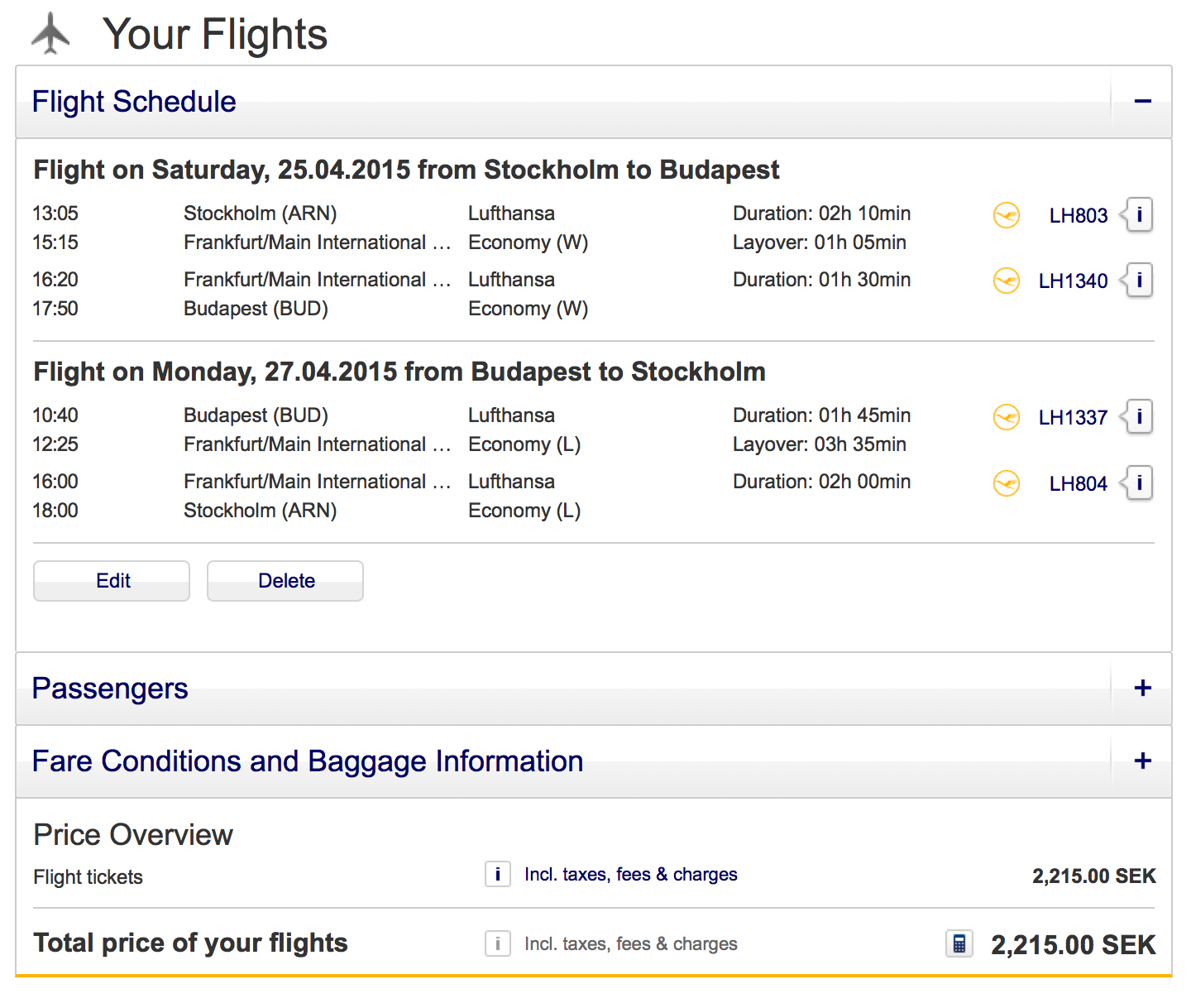Click the airplane icon next to Your Flights

[x=51, y=34]
